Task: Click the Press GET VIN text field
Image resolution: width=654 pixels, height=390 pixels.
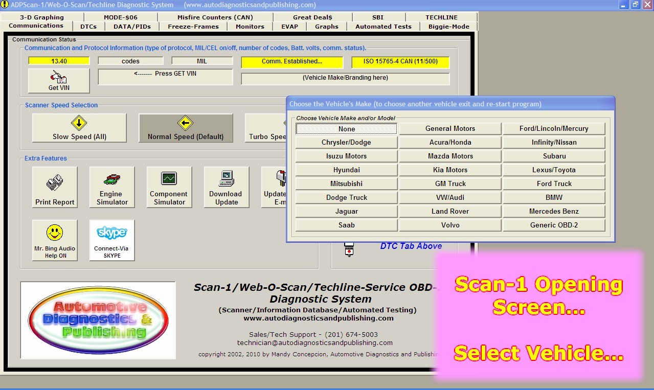Action: 165,77
